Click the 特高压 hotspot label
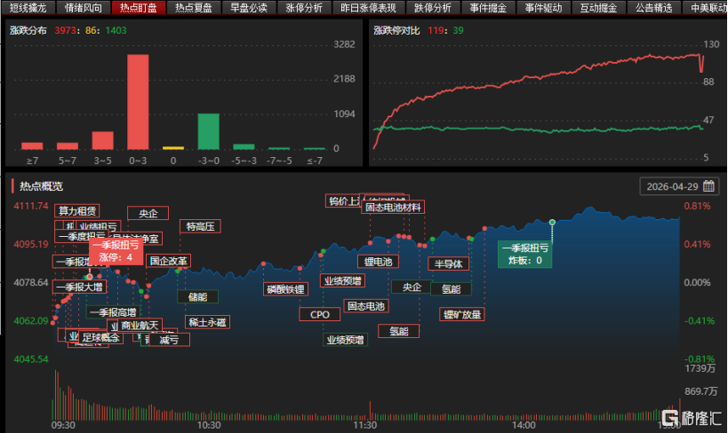 [x=201, y=226]
